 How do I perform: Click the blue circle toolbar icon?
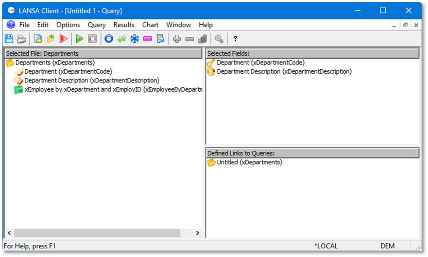(109, 39)
